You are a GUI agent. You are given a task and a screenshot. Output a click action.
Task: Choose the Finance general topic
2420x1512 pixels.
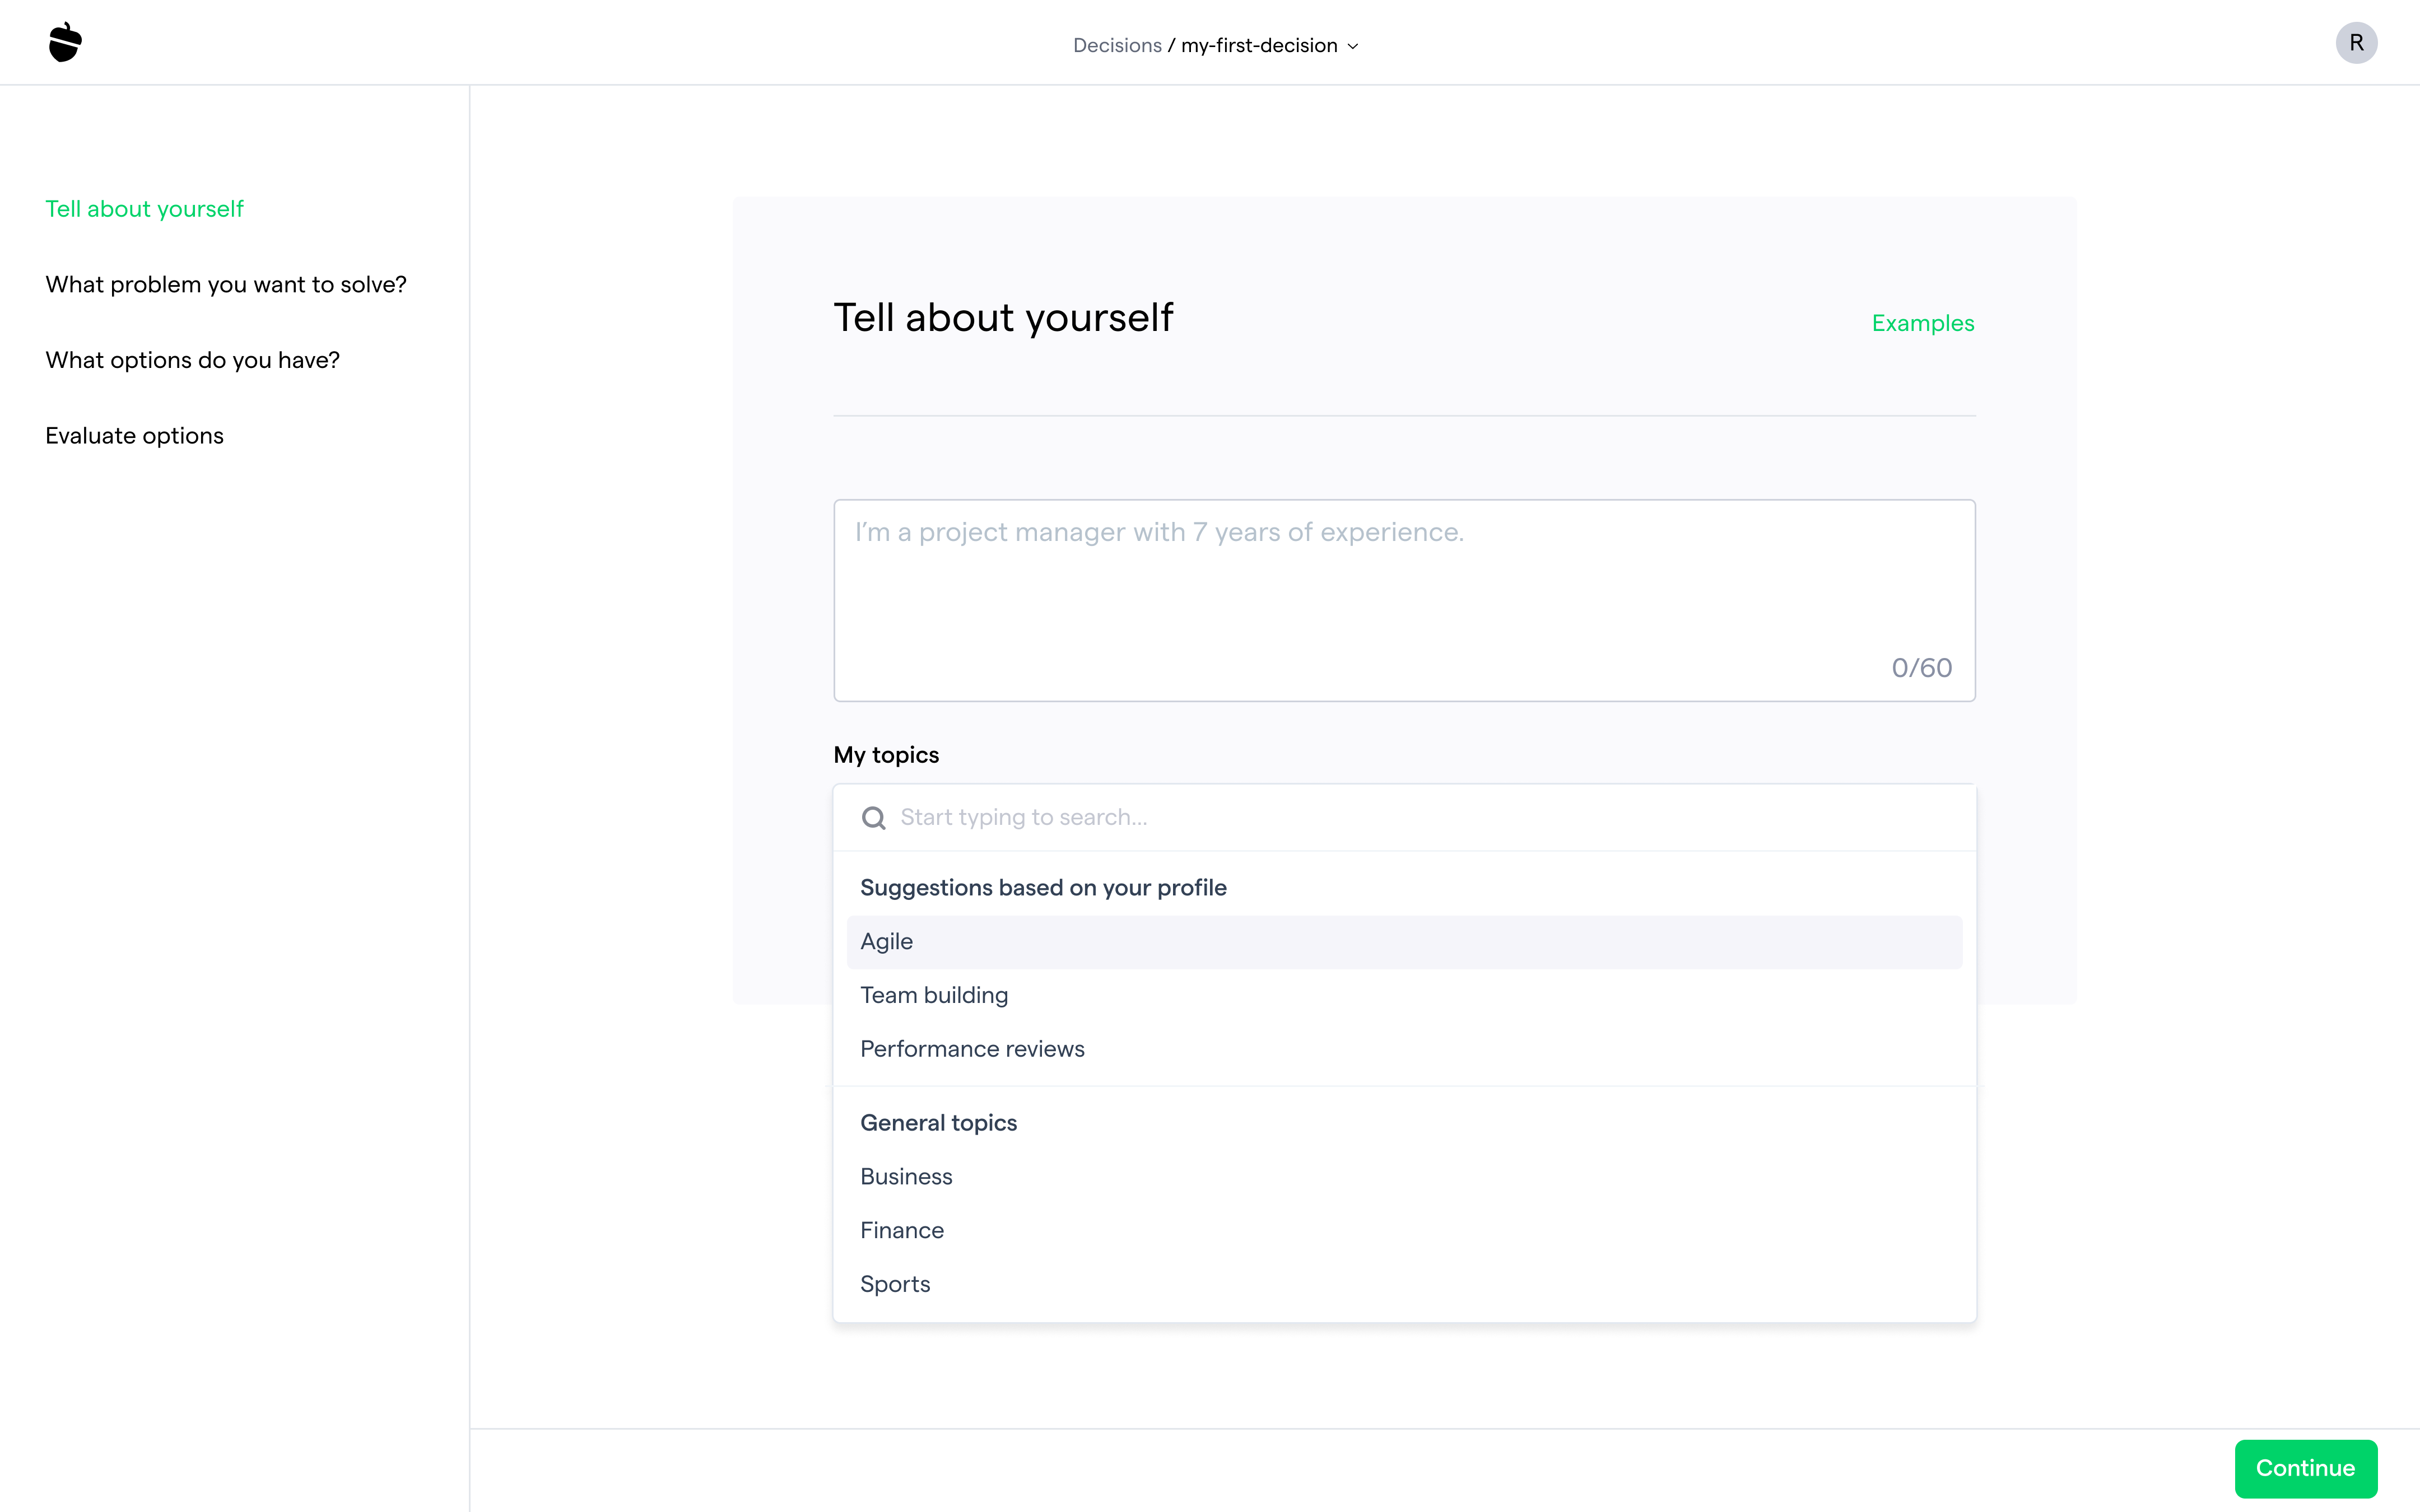tap(1404, 1230)
